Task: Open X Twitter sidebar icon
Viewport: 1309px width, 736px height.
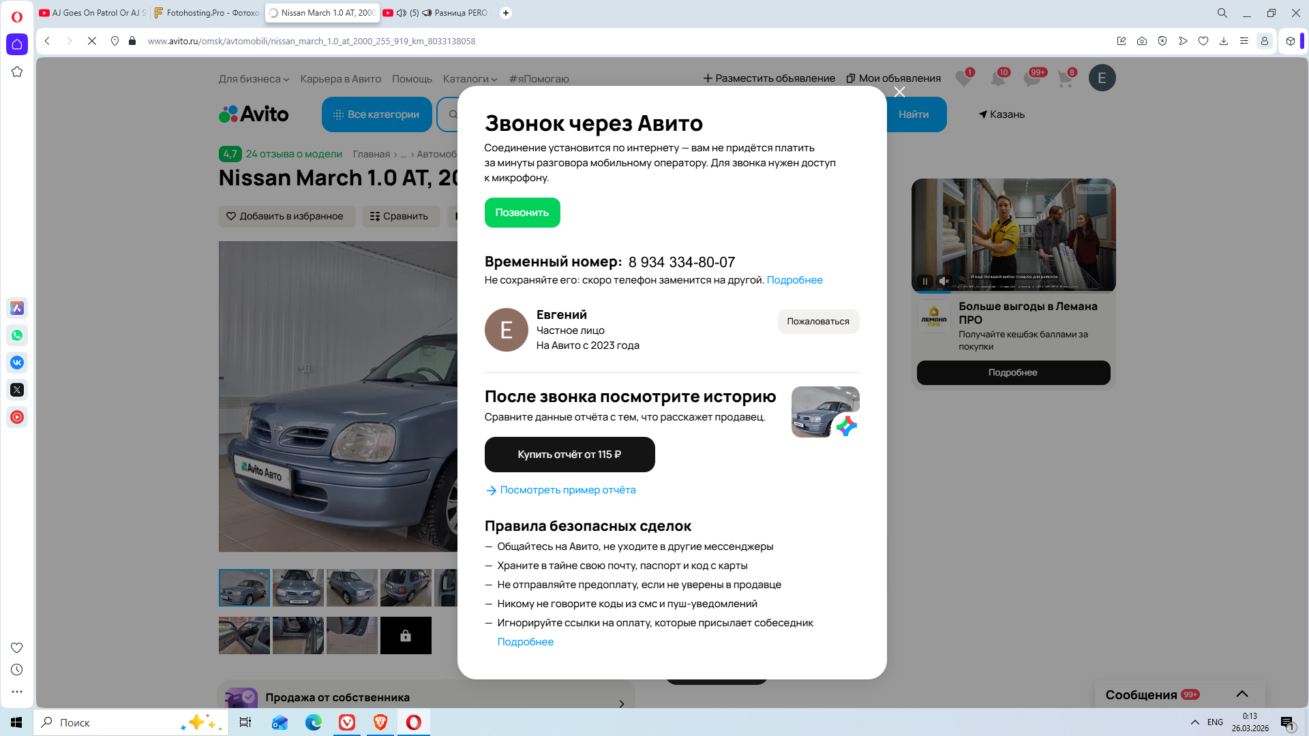Action: click(x=17, y=390)
